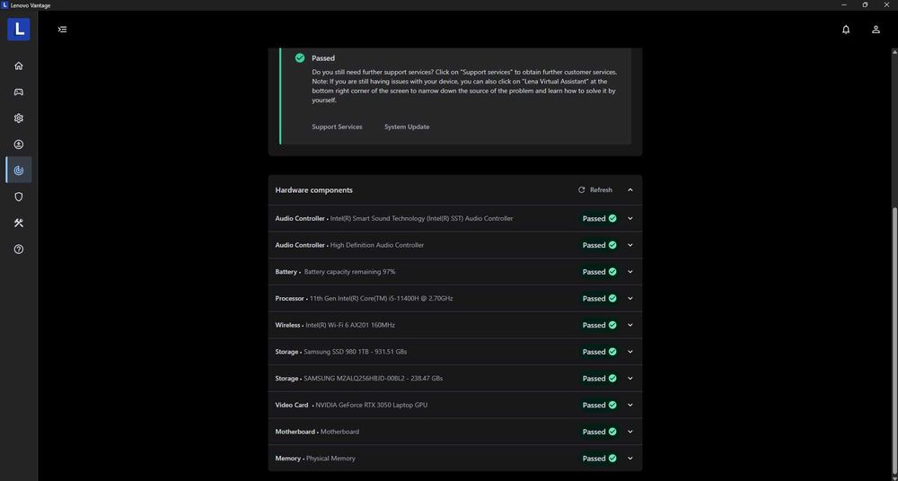Open the System Update download icon
898x481 pixels.
click(19, 144)
